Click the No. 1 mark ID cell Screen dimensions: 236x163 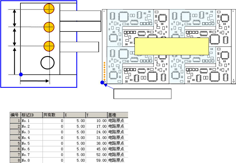32,121
